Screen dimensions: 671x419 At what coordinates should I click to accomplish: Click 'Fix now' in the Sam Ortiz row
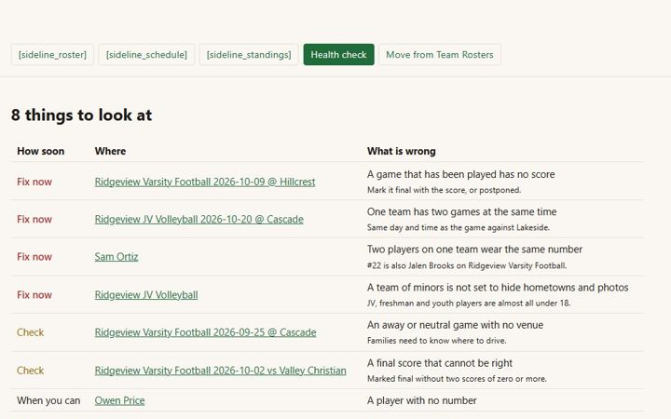point(34,257)
